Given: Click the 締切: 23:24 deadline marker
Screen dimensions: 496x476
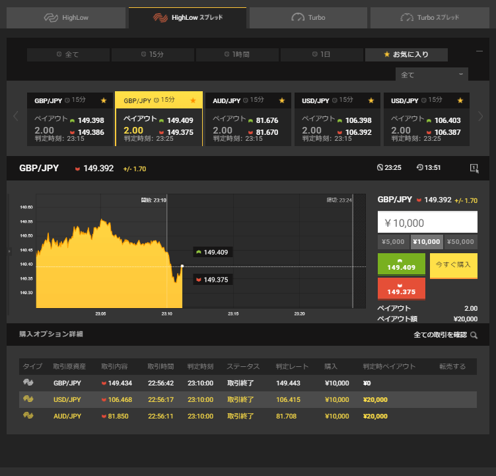Looking at the screenshot, I should [x=339, y=200].
